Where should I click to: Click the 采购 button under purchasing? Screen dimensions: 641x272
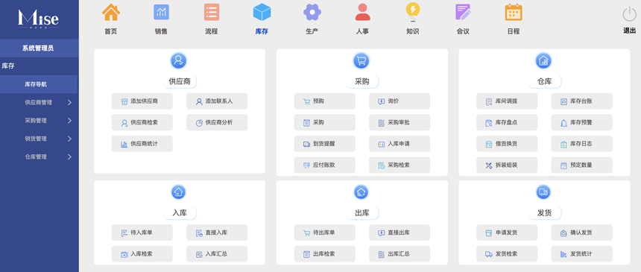(324, 122)
